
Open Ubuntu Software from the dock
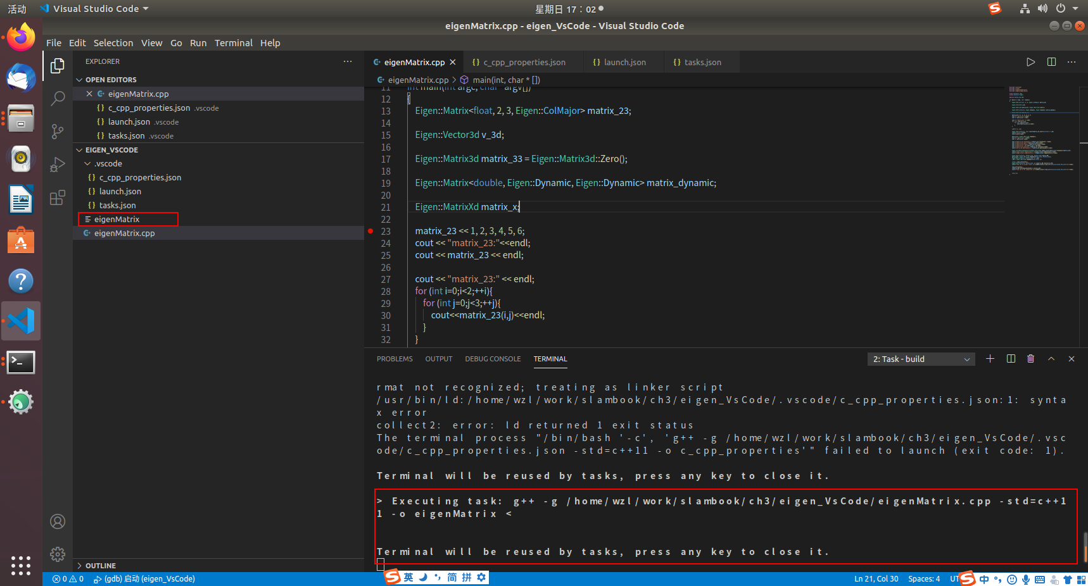click(21, 240)
